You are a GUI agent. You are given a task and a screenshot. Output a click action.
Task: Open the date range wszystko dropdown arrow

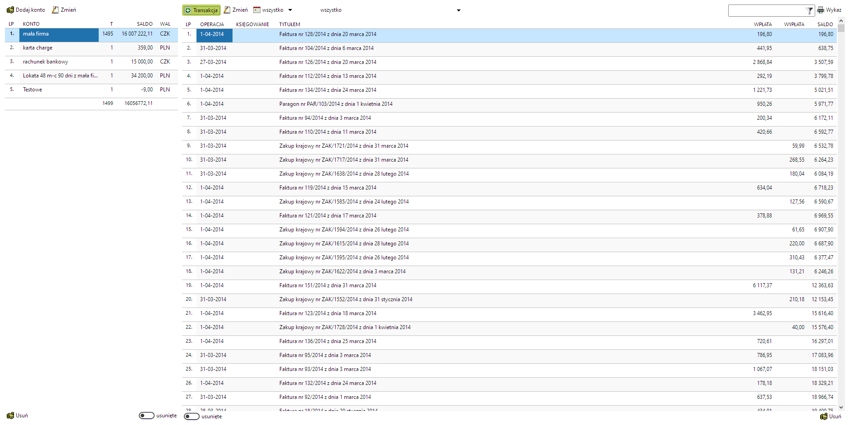[290, 10]
